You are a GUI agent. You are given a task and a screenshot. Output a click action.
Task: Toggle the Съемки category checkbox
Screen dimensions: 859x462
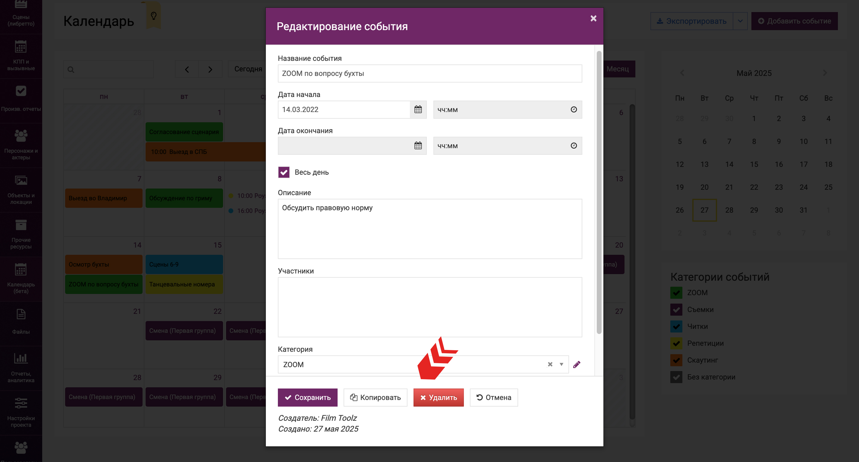tap(676, 309)
